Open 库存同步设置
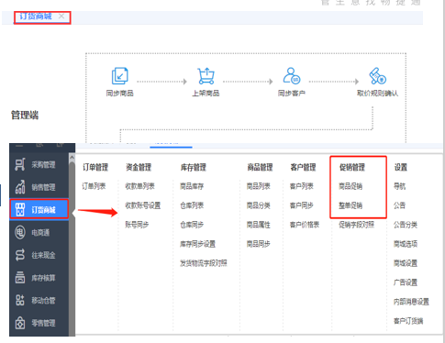This screenshot has height=343, width=445. (197, 244)
